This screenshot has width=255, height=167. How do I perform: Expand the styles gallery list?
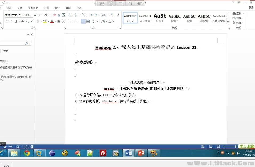tap(228, 21)
